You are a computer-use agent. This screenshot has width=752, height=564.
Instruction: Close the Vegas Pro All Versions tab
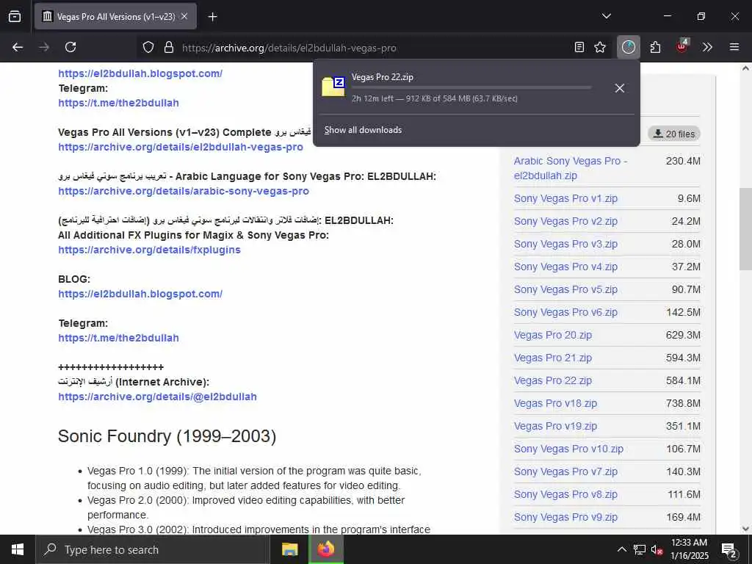click(x=184, y=16)
